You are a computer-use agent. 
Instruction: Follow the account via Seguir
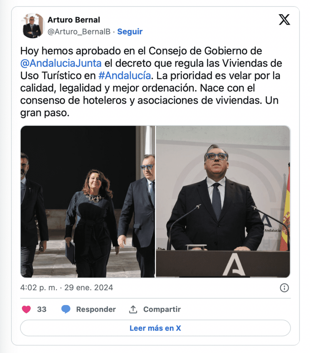[130, 31]
